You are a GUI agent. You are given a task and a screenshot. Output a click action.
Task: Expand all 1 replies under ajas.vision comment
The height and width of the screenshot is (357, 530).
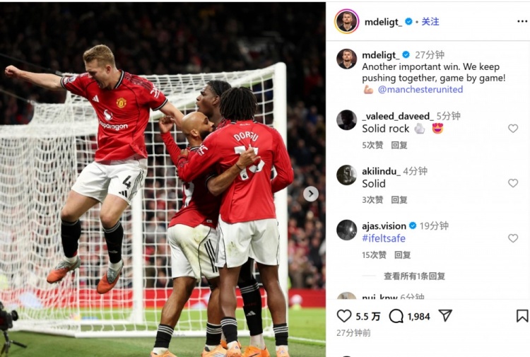coord(414,276)
